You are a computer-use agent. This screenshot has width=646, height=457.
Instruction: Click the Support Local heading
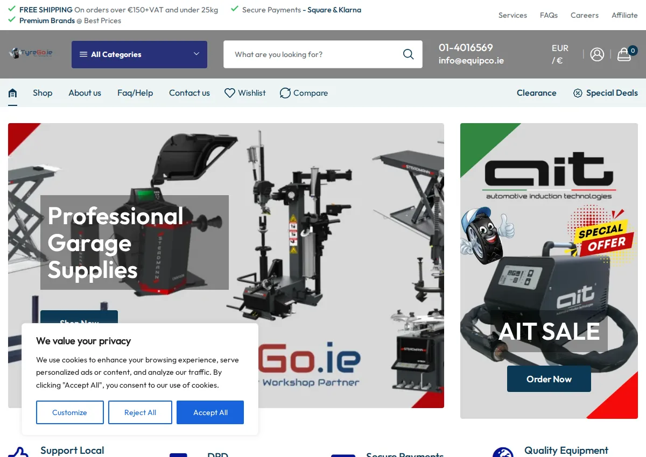pyautogui.click(x=72, y=451)
